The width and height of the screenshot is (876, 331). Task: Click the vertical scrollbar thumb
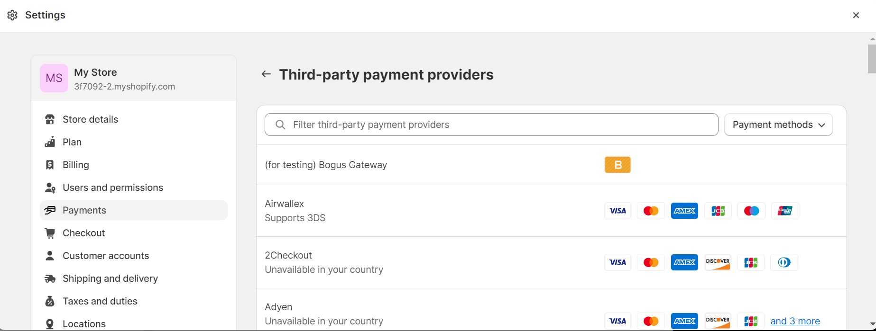[872, 59]
